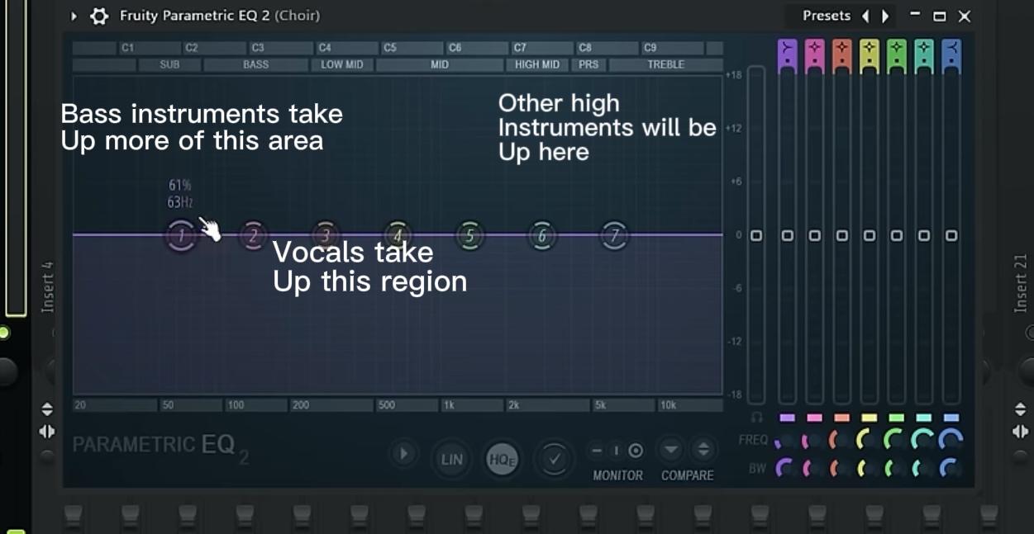Click the pink band 2 color indicator

815,418
